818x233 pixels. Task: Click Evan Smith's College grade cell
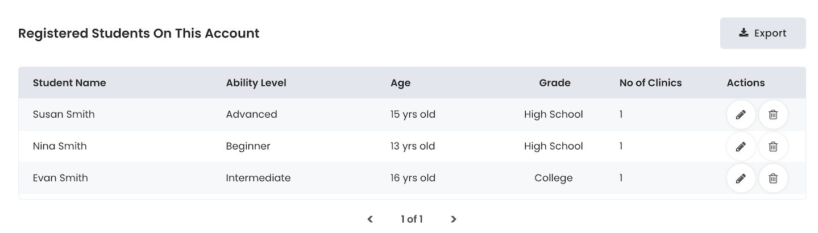[554, 178]
